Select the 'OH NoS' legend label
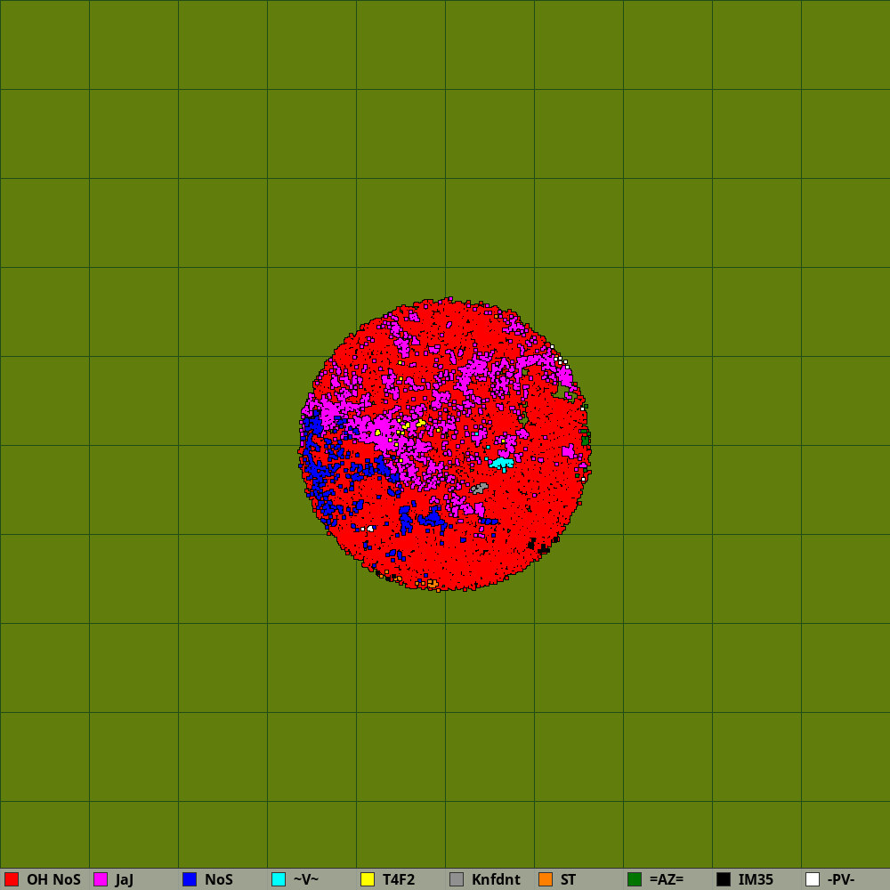This screenshot has height=890, width=890. point(53,879)
